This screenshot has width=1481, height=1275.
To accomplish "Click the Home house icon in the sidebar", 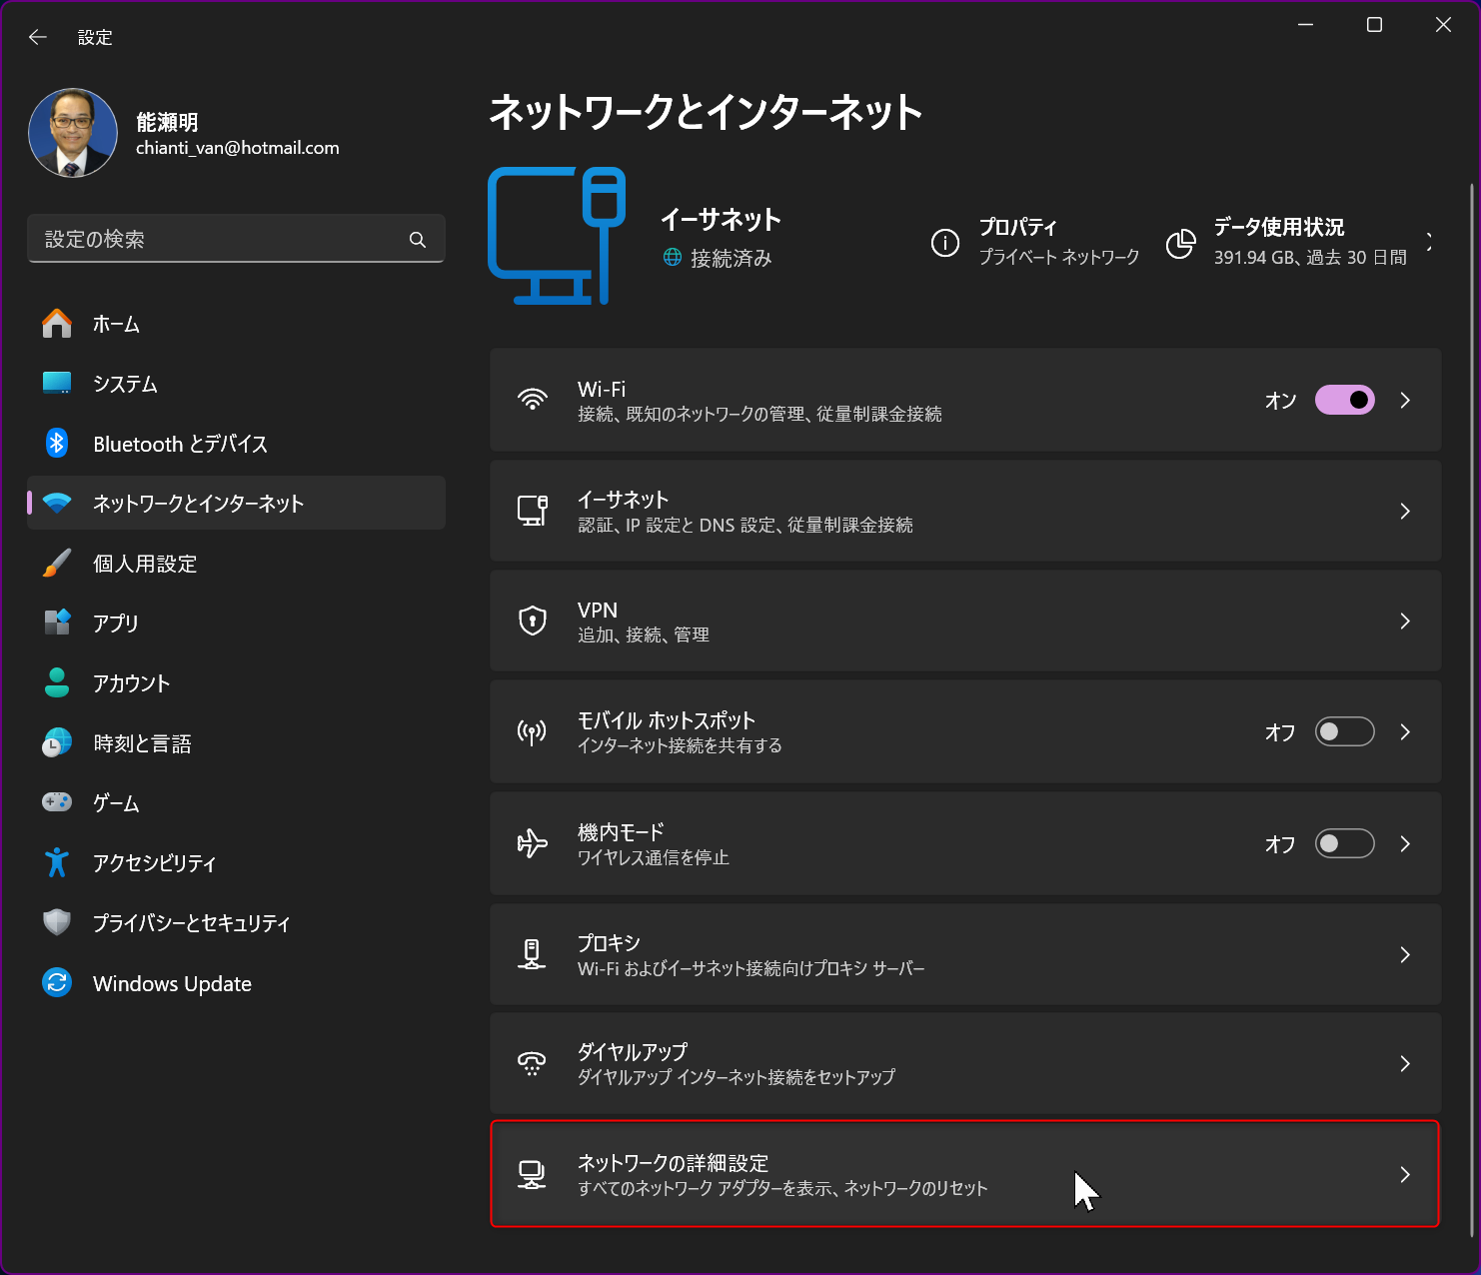I will 57,324.
